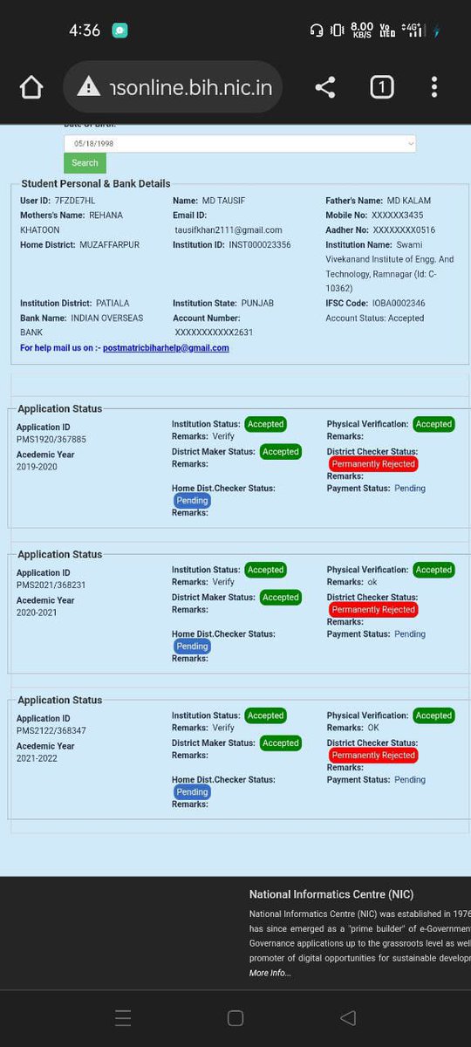
Task: Tap the insecure site warning triangle
Action: pos(88,87)
